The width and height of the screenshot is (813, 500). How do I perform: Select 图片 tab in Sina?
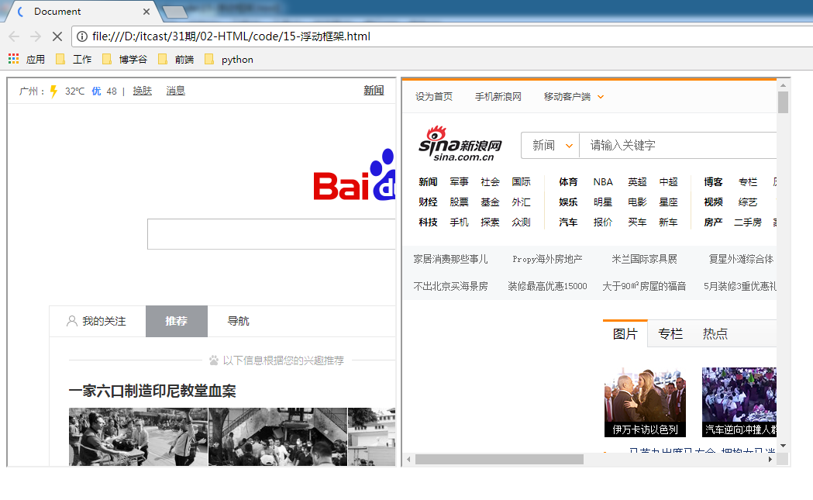625,333
